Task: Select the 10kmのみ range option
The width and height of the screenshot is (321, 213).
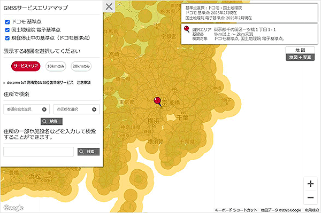Action: tap(56, 66)
